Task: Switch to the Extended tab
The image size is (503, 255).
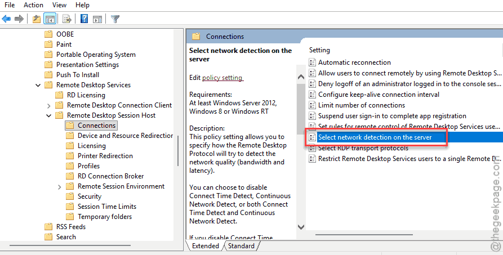Action: click(205, 246)
